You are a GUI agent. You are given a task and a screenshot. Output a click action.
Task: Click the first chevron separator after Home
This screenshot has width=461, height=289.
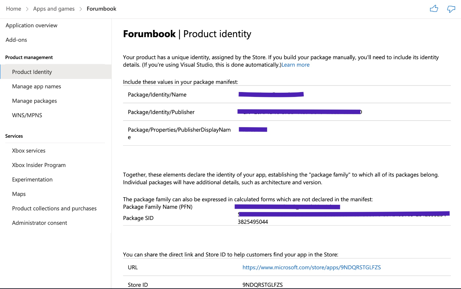tap(27, 9)
